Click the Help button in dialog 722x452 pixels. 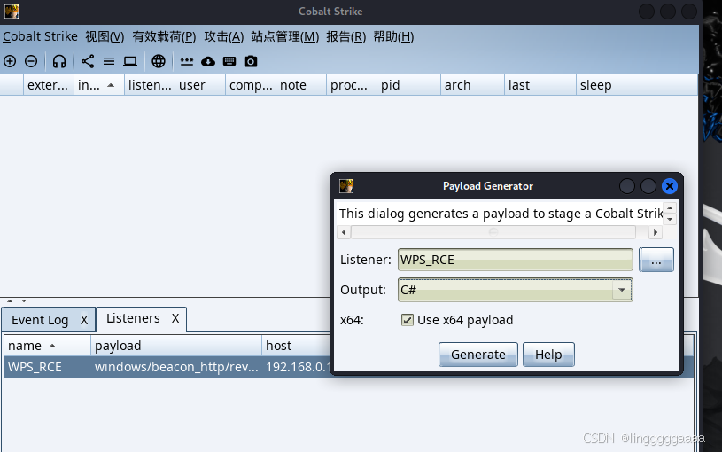(x=548, y=355)
